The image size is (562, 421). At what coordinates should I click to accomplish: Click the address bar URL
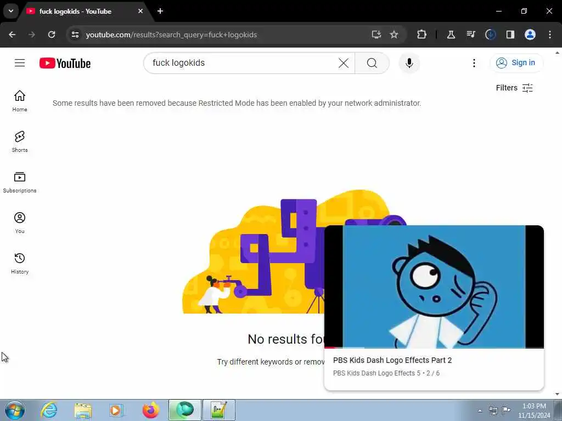[x=171, y=35]
